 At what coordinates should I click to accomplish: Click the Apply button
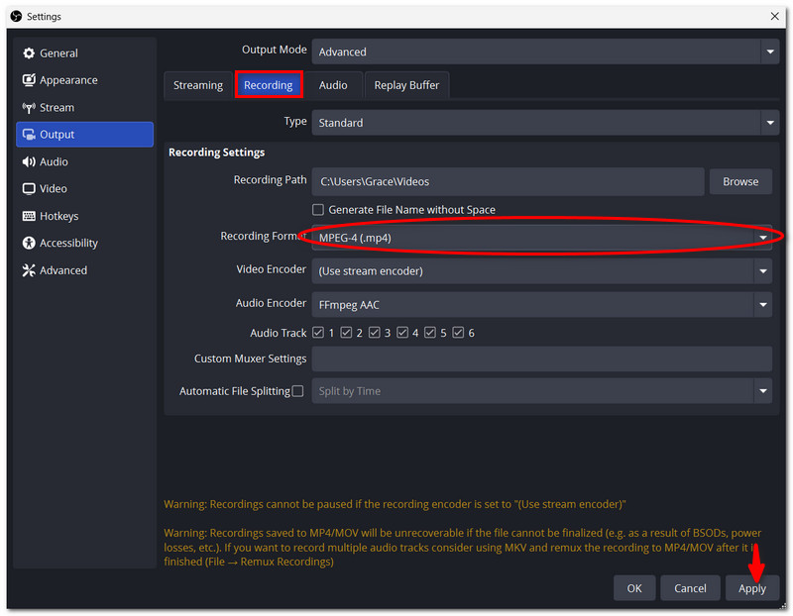tap(752, 588)
